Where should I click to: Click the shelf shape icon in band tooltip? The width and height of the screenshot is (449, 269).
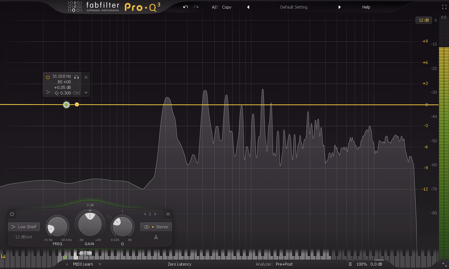tap(48, 92)
